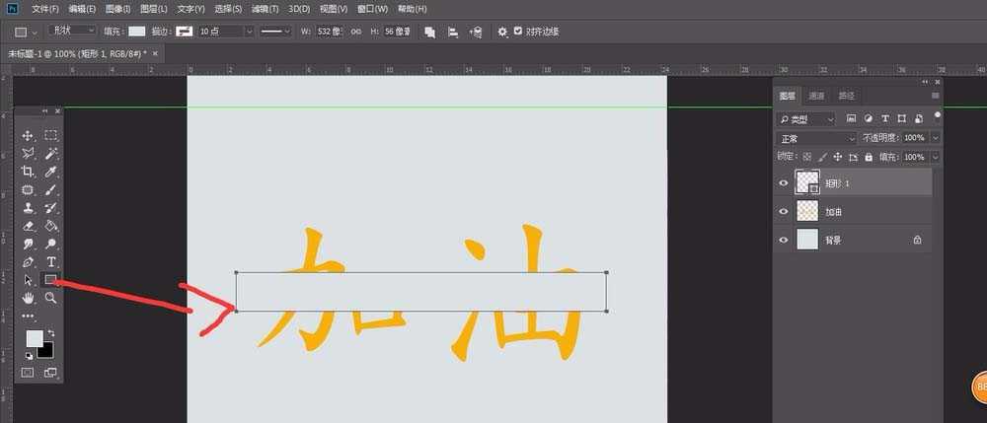Activate the Hand tool
The height and width of the screenshot is (423, 987).
[29, 298]
